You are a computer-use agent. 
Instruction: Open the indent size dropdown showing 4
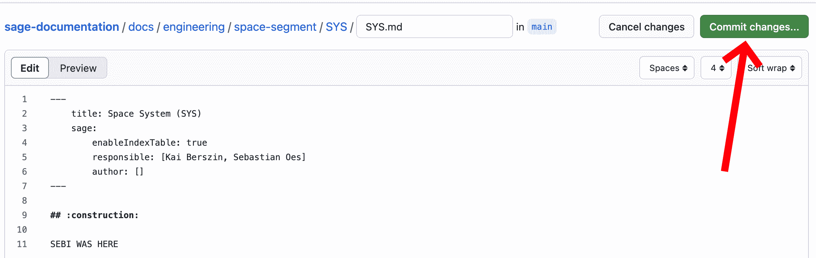(x=716, y=68)
